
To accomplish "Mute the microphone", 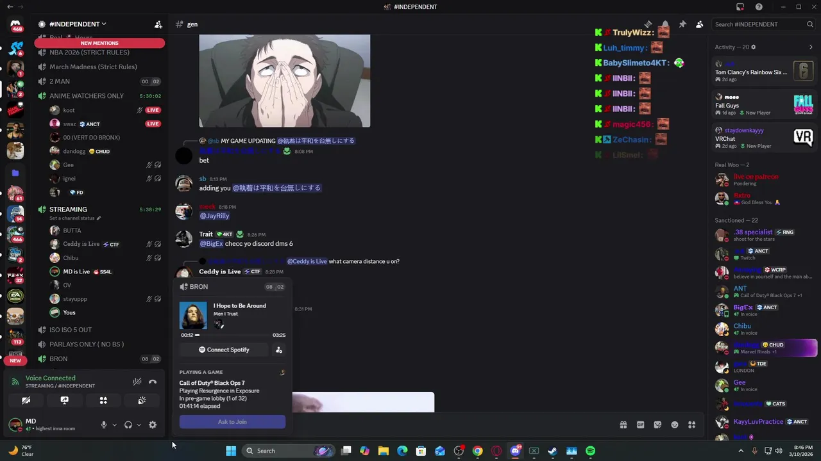I will pyautogui.click(x=103, y=425).
